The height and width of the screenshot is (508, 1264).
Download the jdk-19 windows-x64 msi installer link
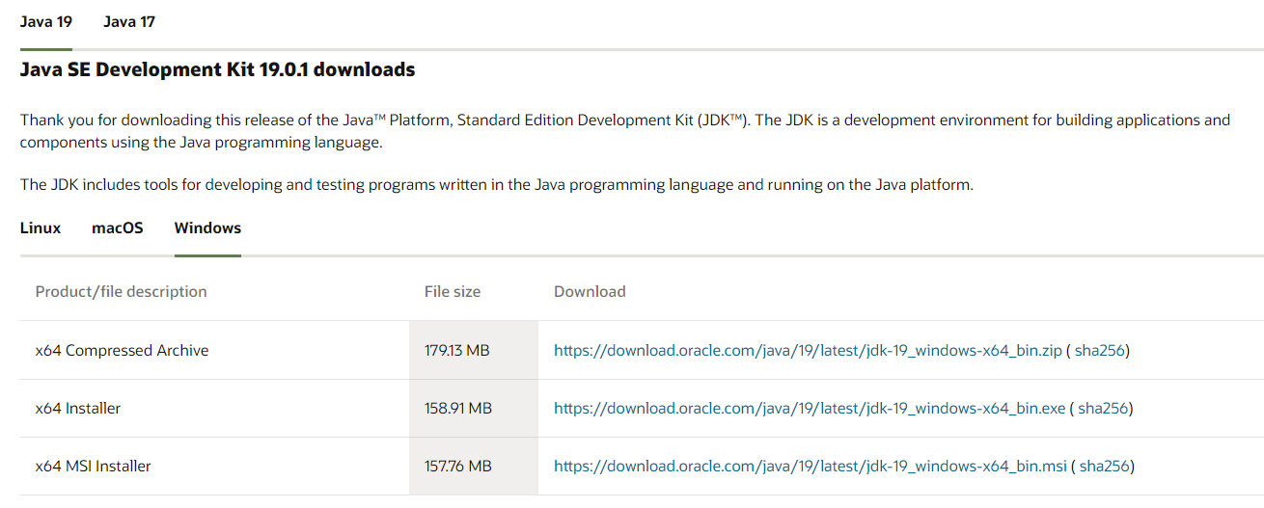point(811,467)
